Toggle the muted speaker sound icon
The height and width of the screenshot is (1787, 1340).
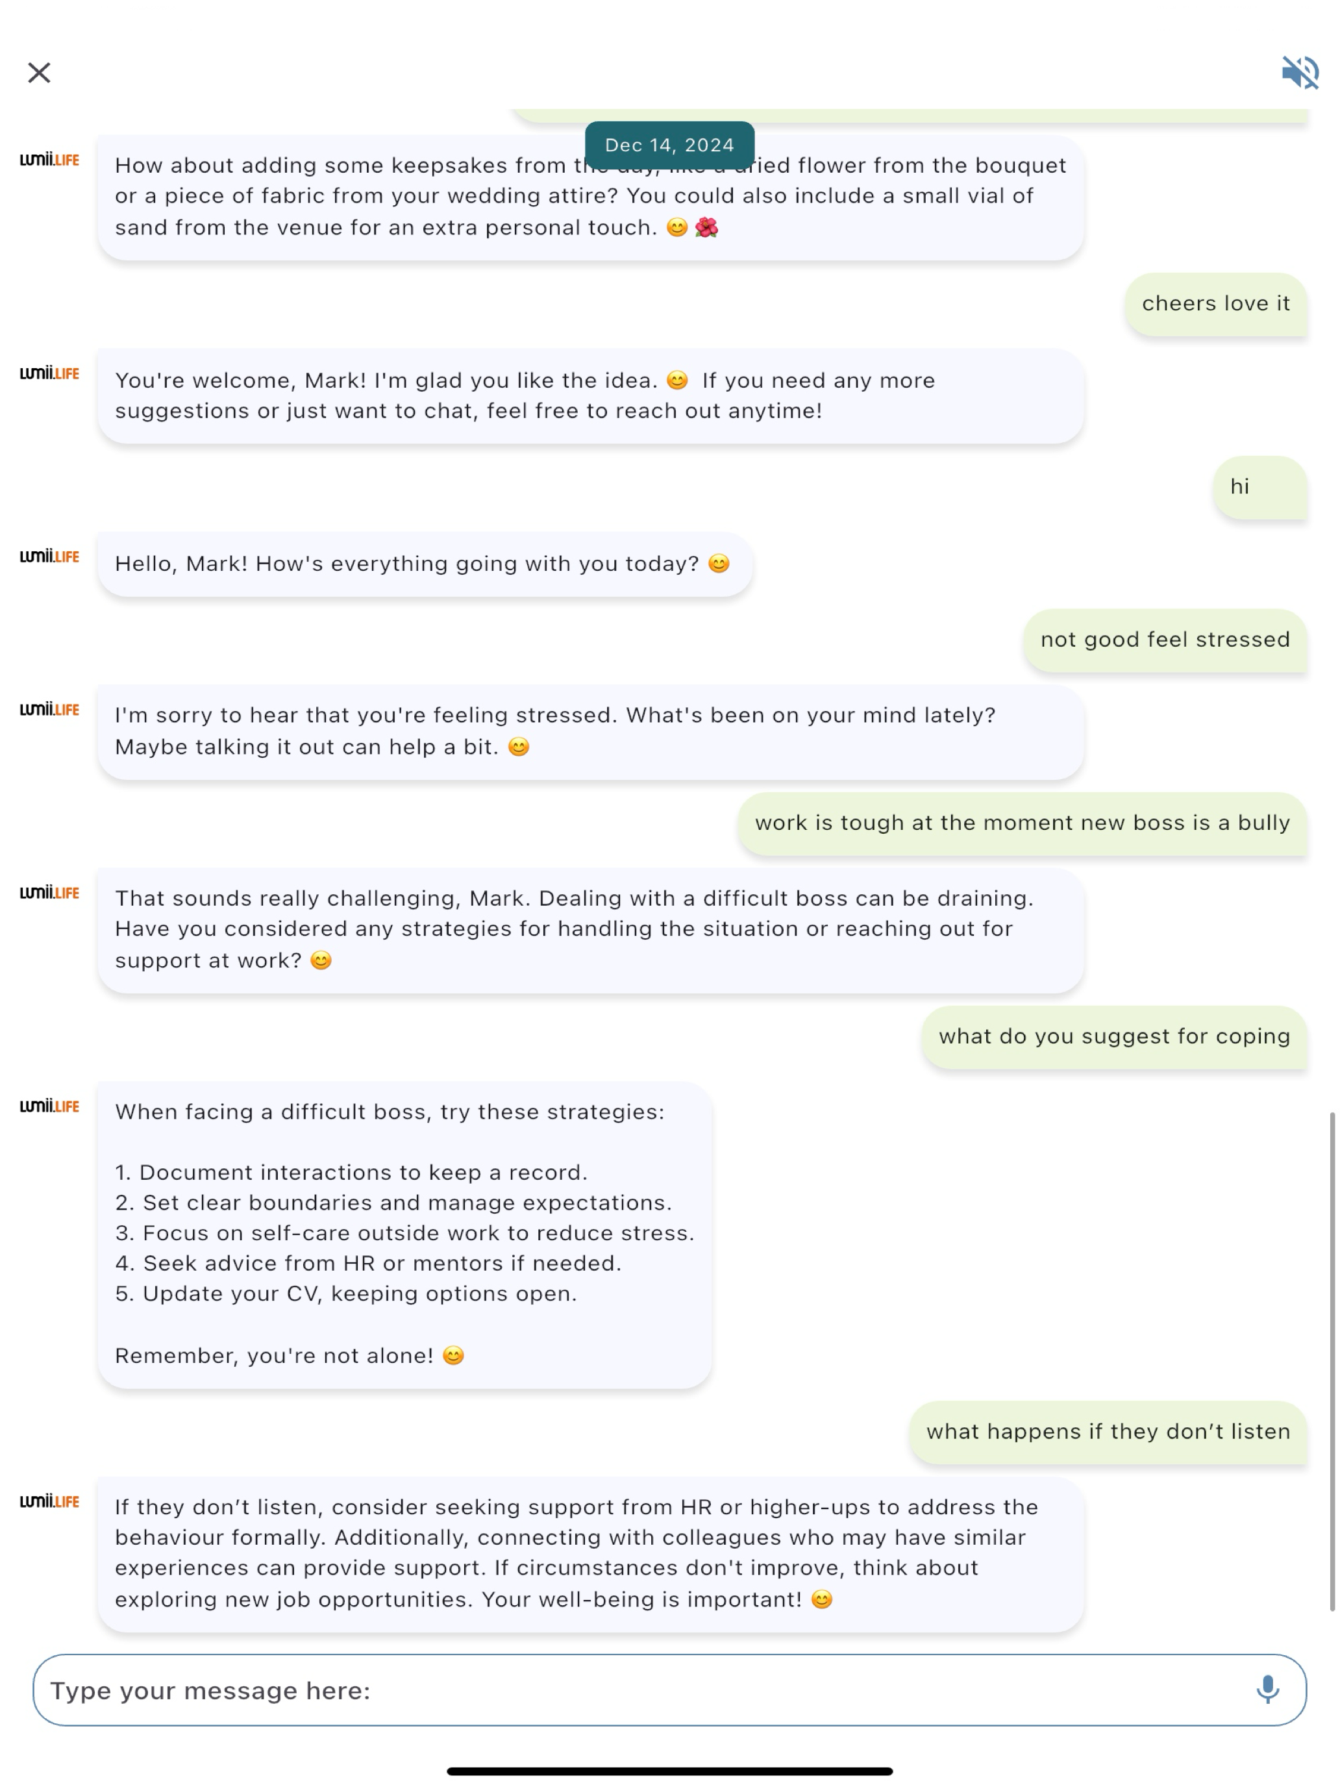click(1300, 73)
